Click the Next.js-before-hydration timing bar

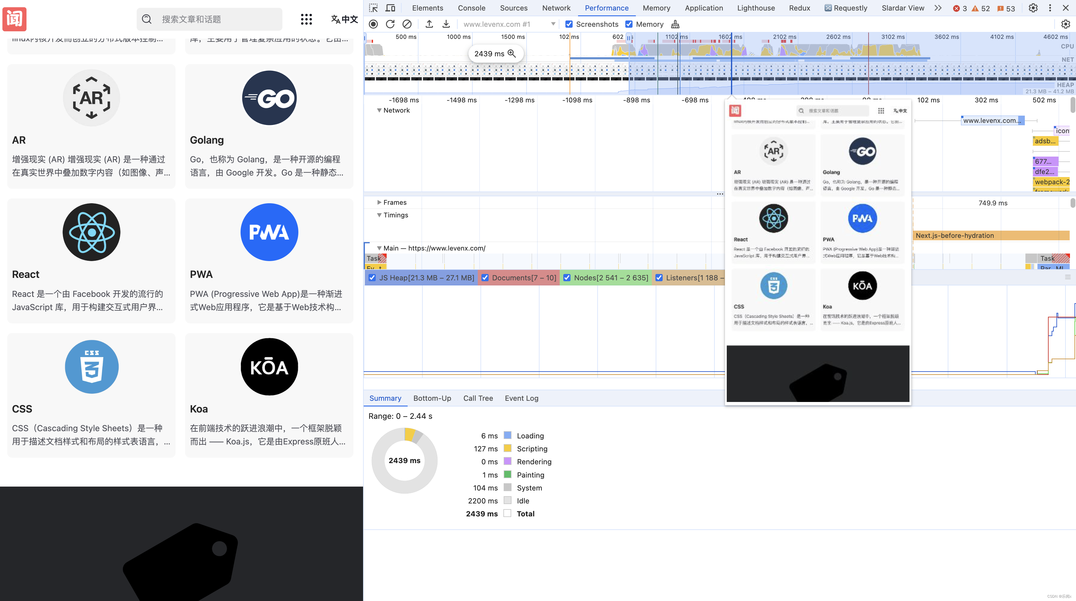click(991, 235)
